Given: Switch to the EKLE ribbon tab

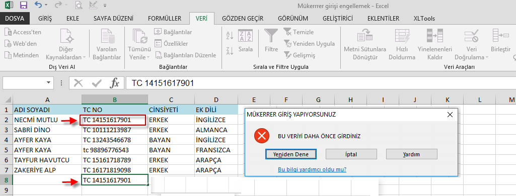Looking at the screenshot, I should [72, 19].
